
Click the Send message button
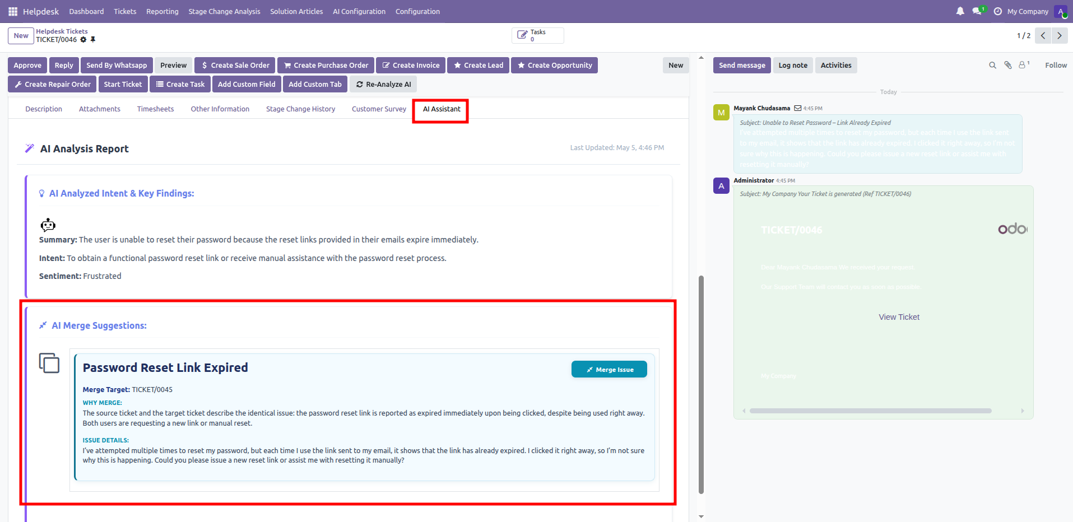[x=742, y=65]
